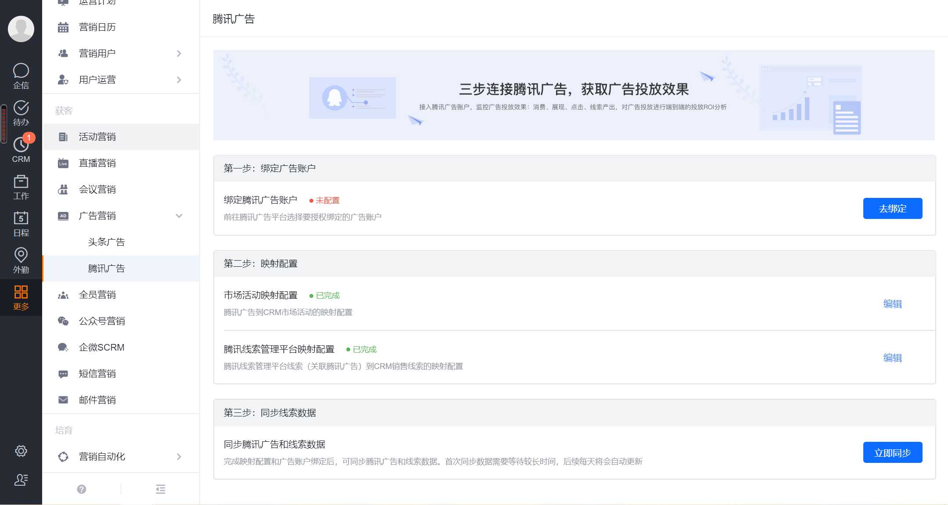Screen dimensions: 948x505
Task: Click the 邮件营销 envelope icon
Action: 63,400
